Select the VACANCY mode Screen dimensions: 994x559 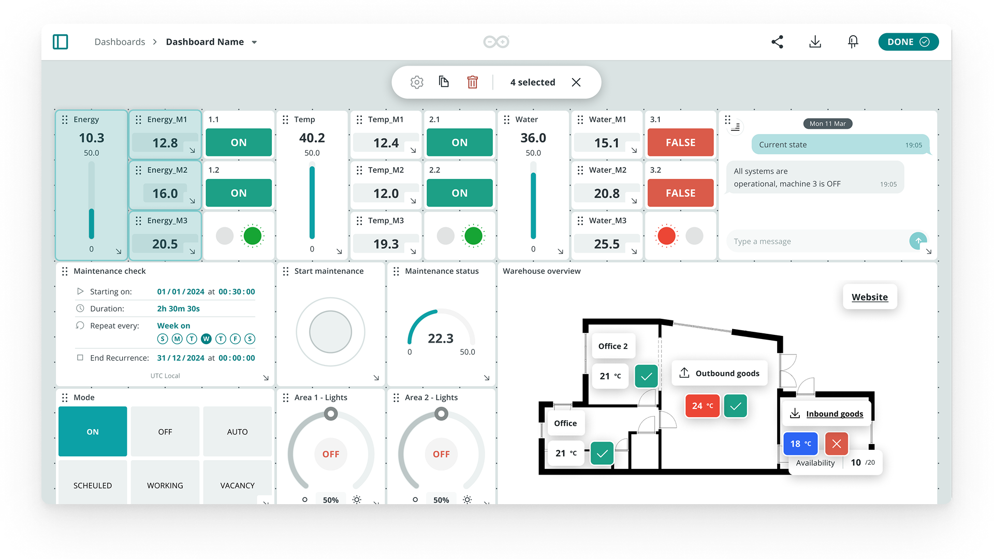tap(237, 482)
